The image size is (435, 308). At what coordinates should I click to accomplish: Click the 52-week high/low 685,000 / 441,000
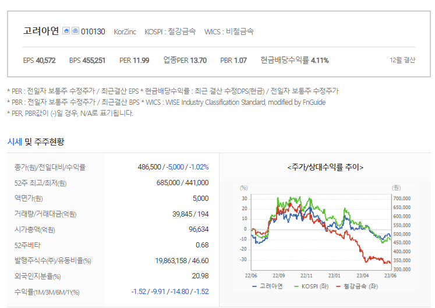(x=182, y=183)
